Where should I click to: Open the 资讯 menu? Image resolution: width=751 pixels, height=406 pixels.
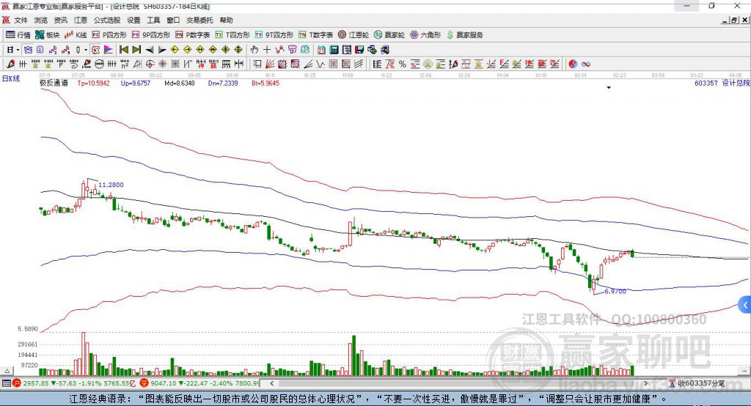(x=60, y=20)
